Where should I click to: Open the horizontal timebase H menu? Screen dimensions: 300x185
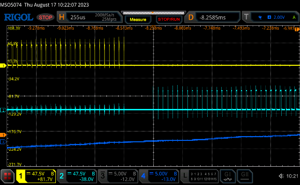[61, 17]
